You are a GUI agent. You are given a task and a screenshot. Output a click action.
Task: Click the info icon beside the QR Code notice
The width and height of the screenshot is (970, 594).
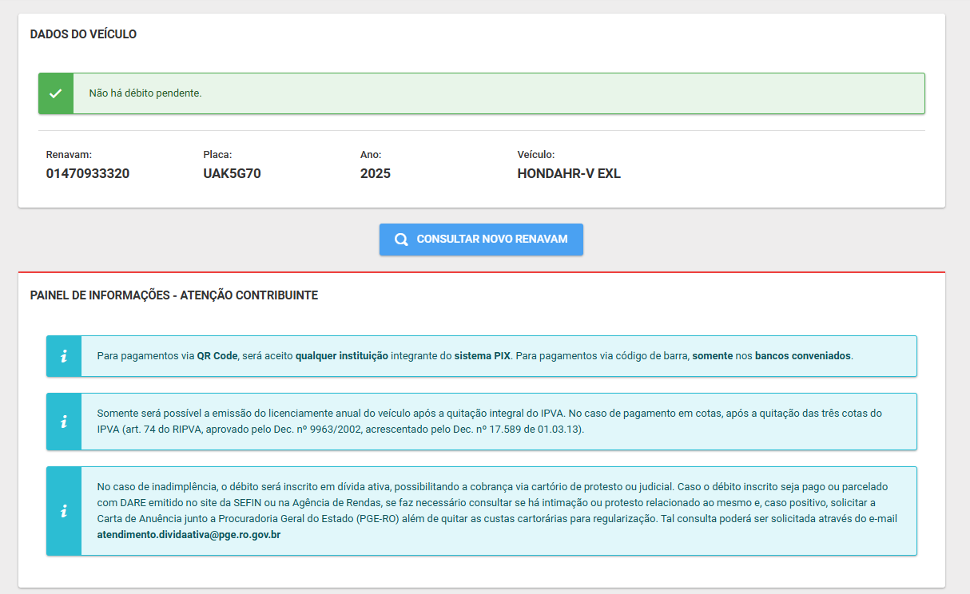pos(64,356)
